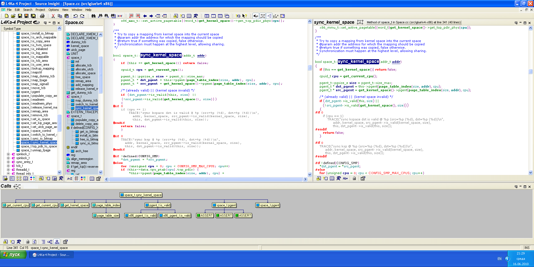Viewport: 534px width, 267px height.
Task: Toggle A-Z sorting in symbol window
Action: point(70,179)
